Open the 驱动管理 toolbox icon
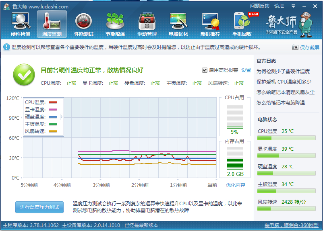The image size is (323, 231). coord(147,24)
